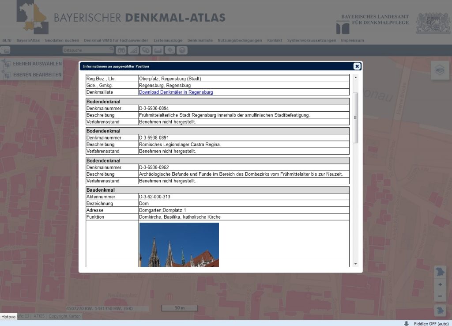
Task: Click the Copyright Karten link
Action: coord(64,316)
